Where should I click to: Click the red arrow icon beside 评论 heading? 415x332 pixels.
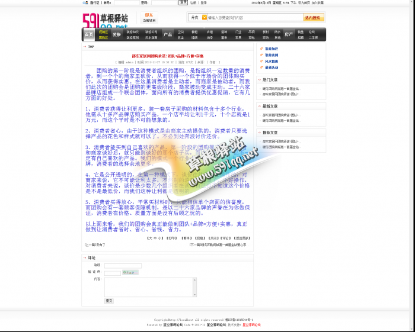pos(85,258)
